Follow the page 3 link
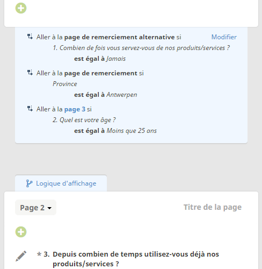Screen dimensions: 262x269 pyautogui.click(x=75, y=109)
